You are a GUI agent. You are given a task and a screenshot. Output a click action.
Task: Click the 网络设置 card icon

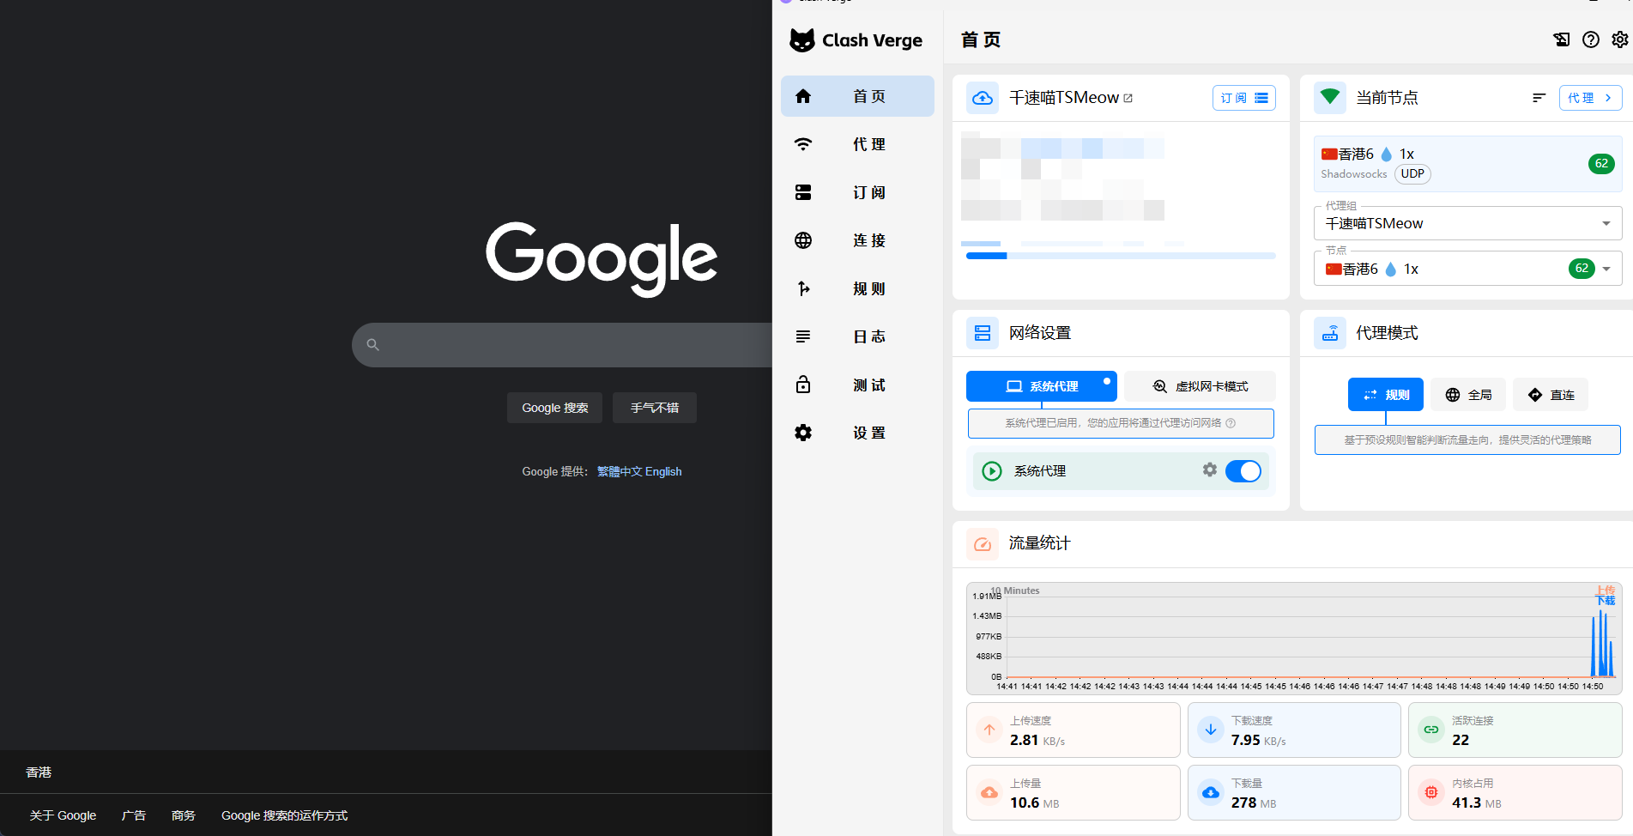click(x=983, y=333)
